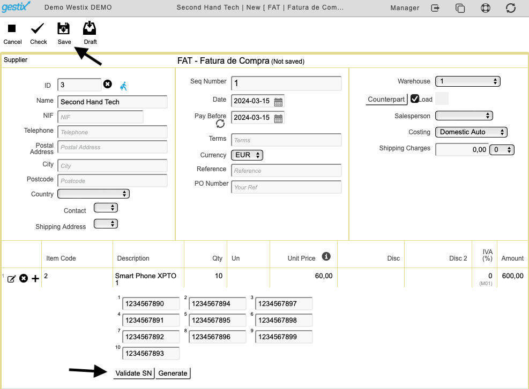Open supplier record running-person icon
Image resolution: width=529 pixels, height=389 pixels.
[x=124, y=86]
